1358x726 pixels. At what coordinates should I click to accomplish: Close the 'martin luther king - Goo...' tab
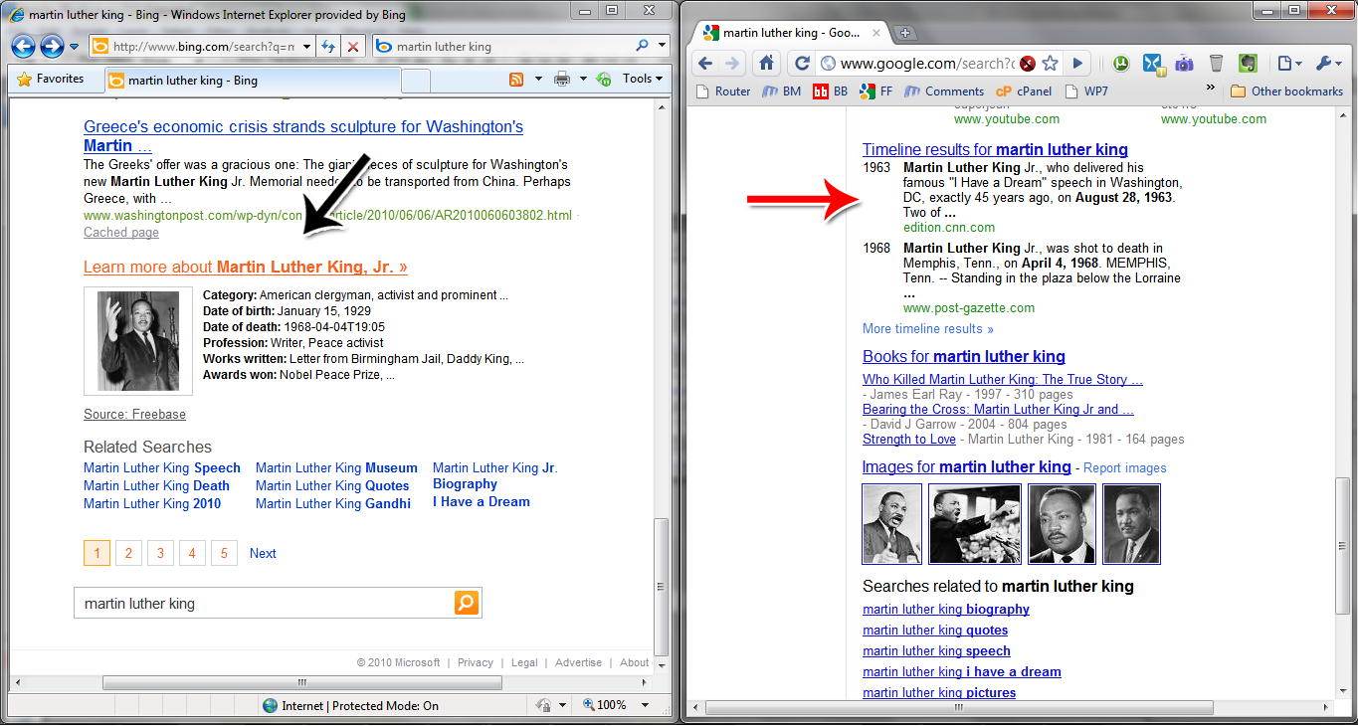point(876,33)
